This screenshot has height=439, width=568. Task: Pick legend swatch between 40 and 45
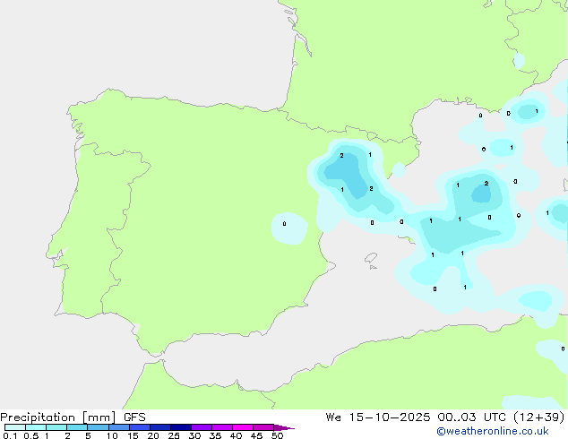coord(243,427)
